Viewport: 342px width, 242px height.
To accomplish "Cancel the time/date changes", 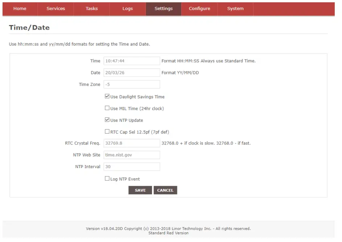I will [165, 191].
